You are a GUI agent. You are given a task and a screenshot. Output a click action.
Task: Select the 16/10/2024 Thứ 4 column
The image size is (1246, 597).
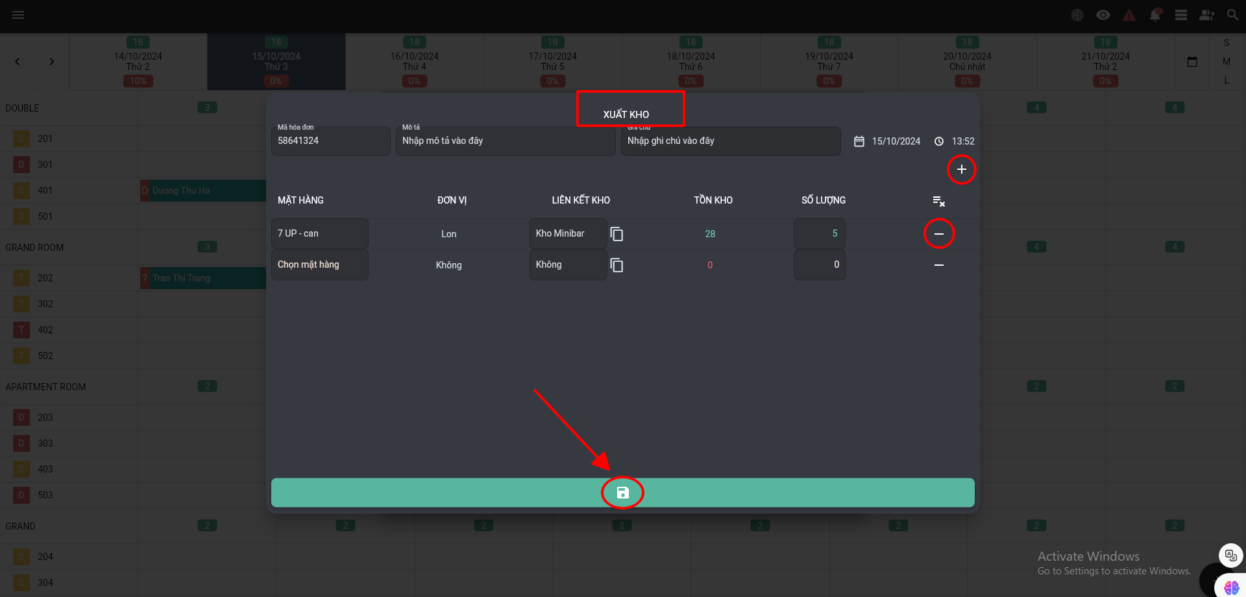pyautogui.click(x=415, y=62)
